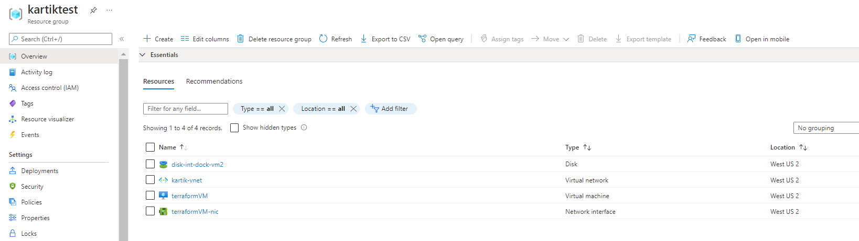Collapse the sidebar with the double chevron
Screen dimensions: 859x241
[122, 39]
